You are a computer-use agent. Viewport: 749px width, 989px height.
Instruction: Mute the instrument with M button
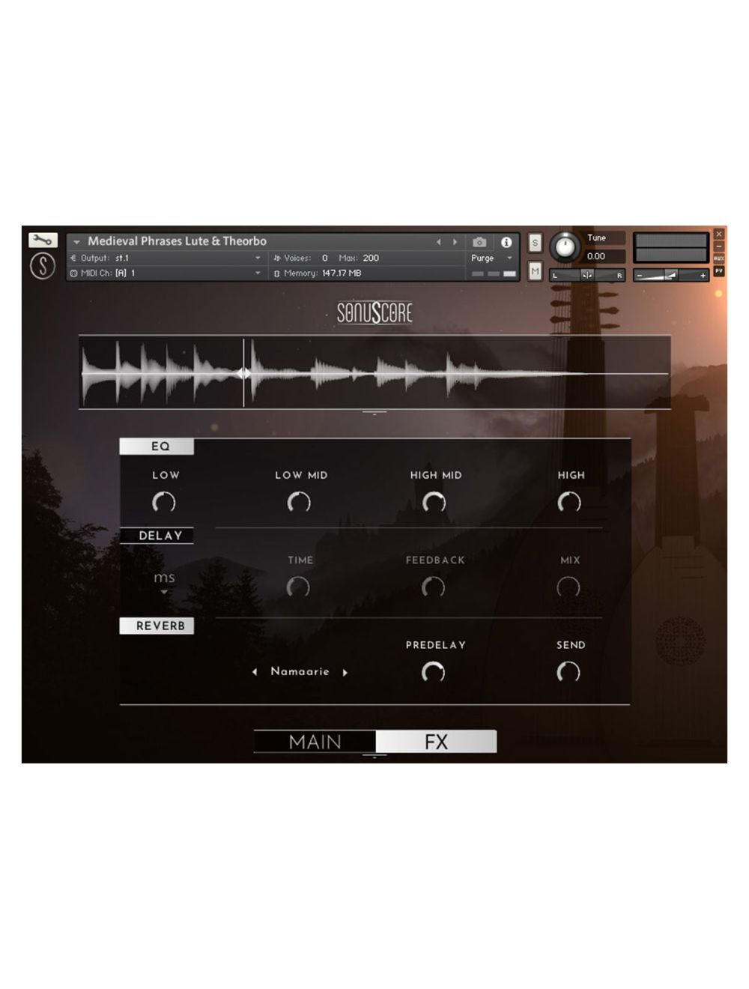(x=535, y=271)
